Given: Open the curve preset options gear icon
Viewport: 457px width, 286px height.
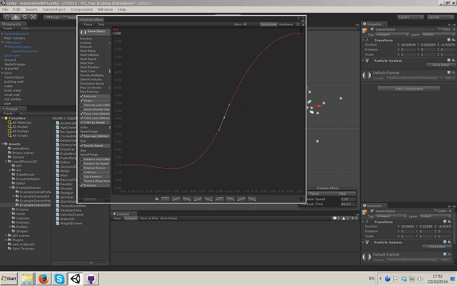Looking at the screenshot, I should point(156,199).
